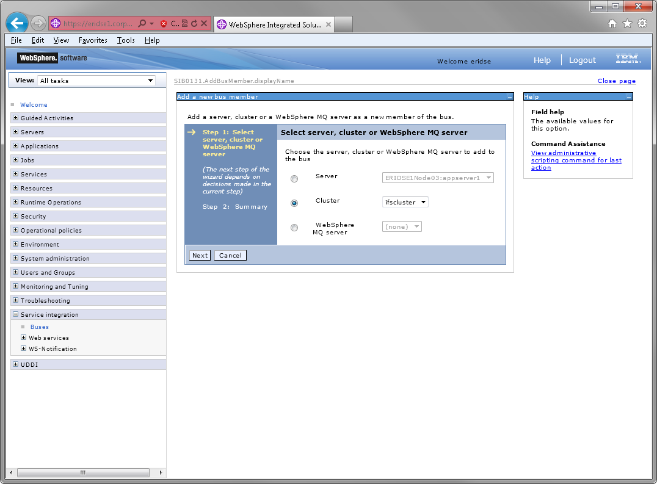Screen dimensions: 657x484
Task: Click the red certificate error icon
Action: [x=164, y=24]
